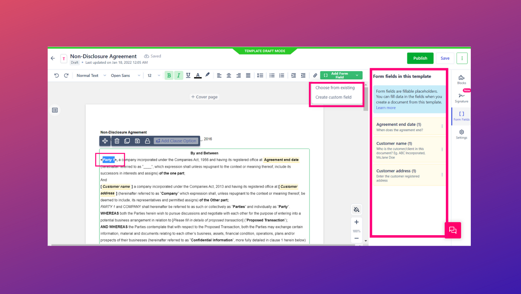Toggle bold formatting
521x294 pixels.
169,75
